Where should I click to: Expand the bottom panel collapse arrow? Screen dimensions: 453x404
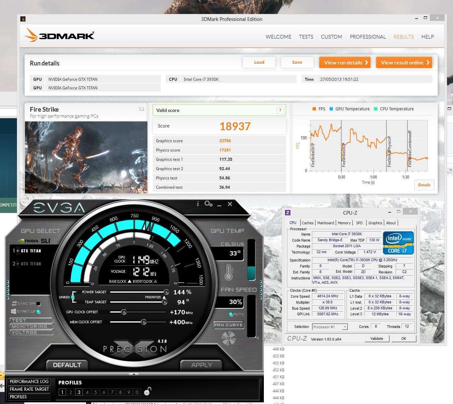(134, 374)
